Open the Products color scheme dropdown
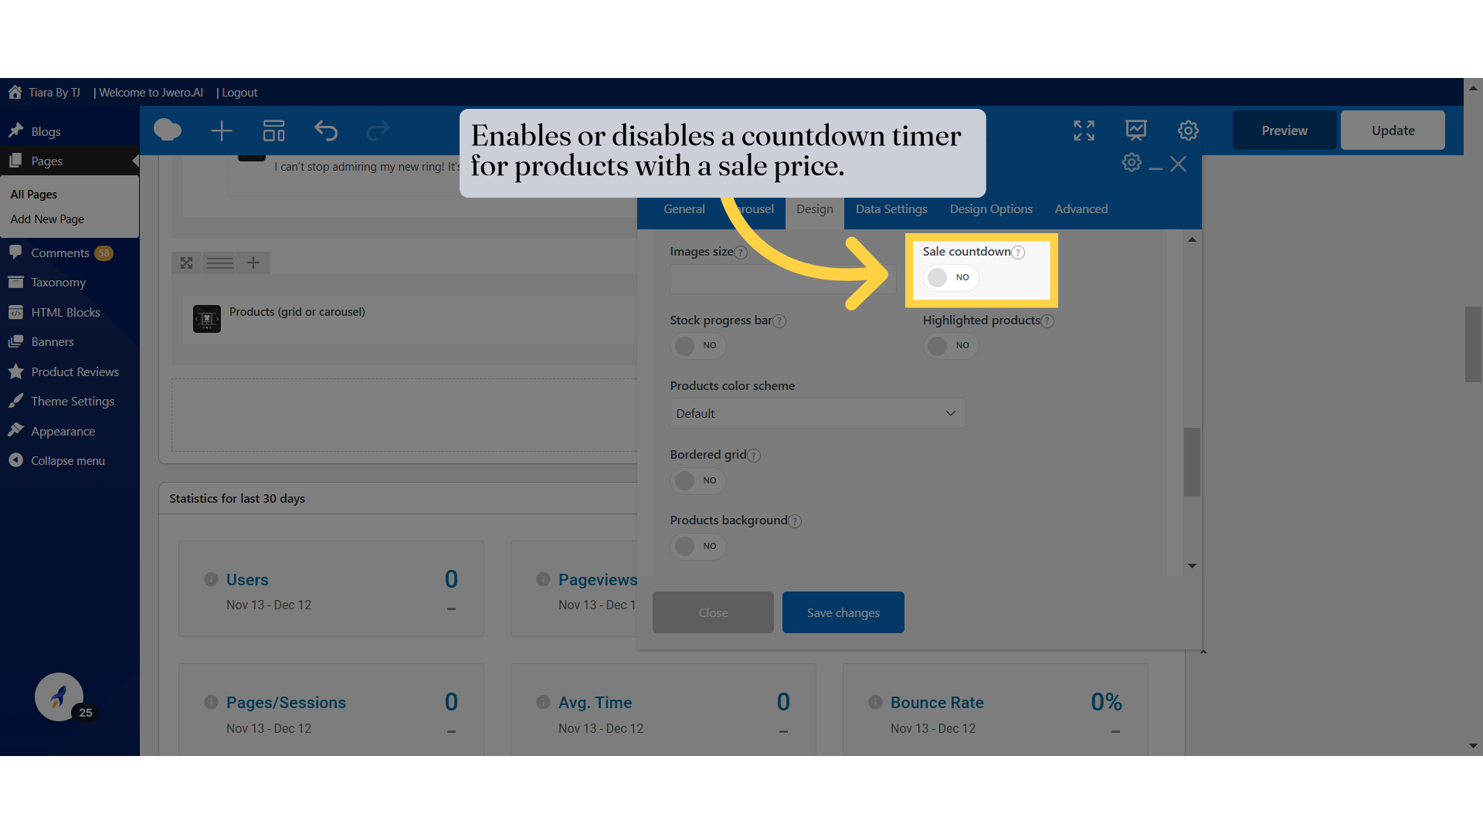 click(x=816, y=413)
